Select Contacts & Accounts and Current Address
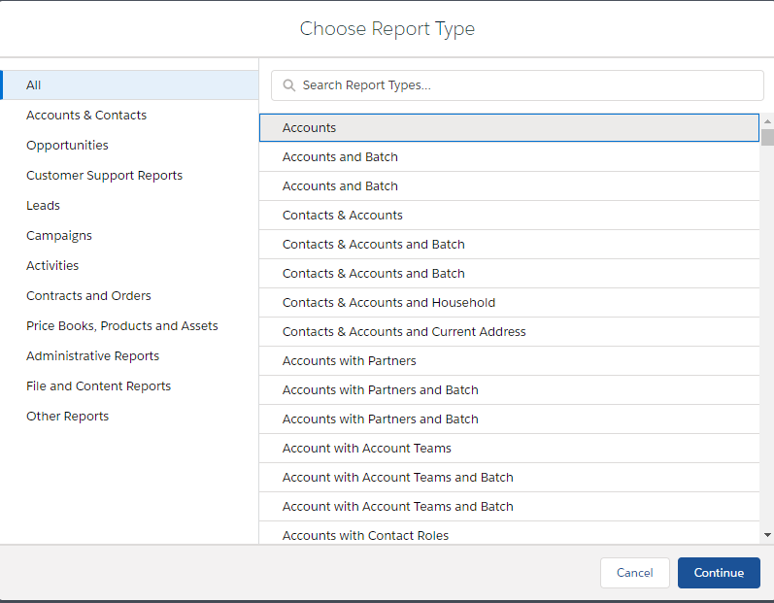This screenshot has height=603, width=774. click(509, 331)
